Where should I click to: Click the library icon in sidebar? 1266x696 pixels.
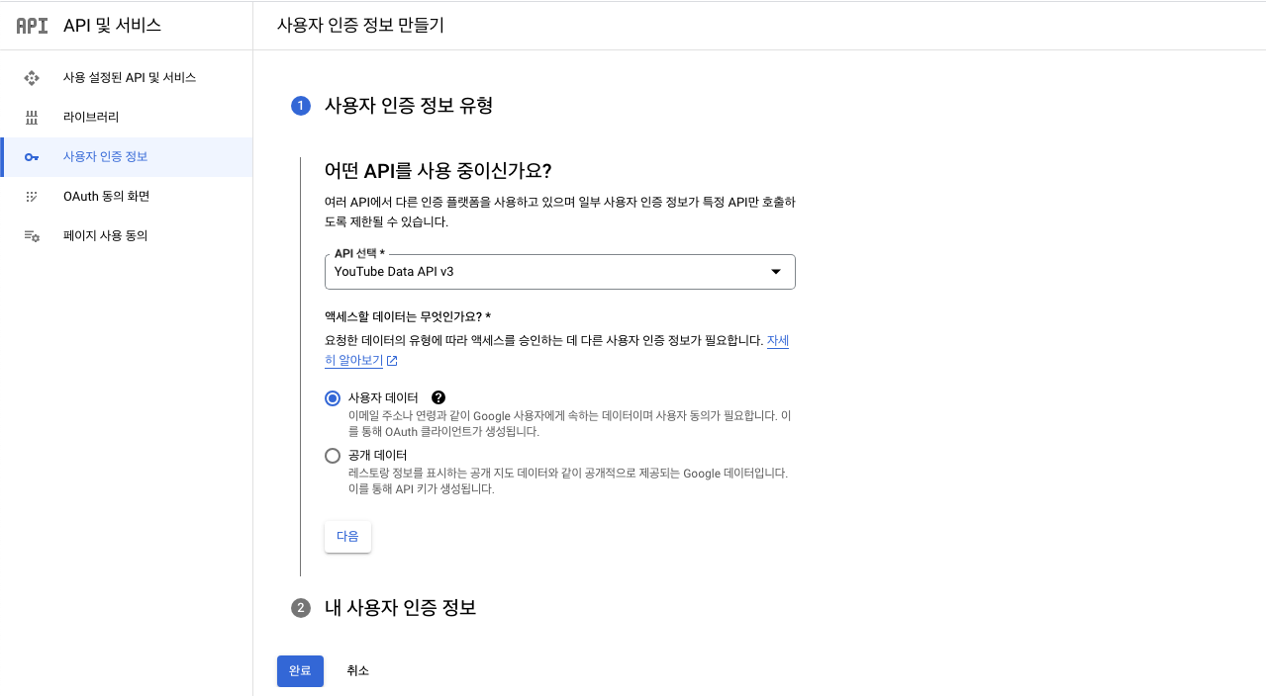pos(32,117)
